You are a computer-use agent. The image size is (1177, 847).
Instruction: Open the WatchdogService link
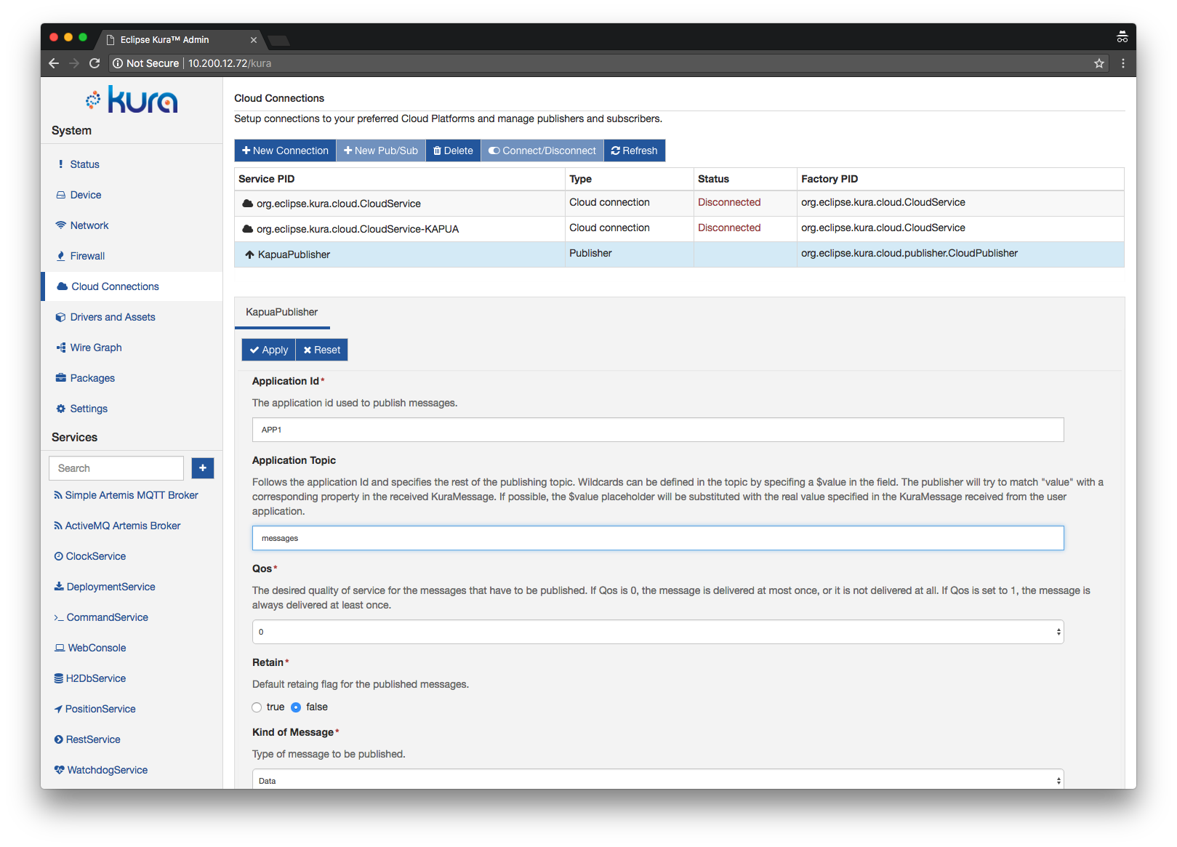pyautogui.click(x=108, y=770)
